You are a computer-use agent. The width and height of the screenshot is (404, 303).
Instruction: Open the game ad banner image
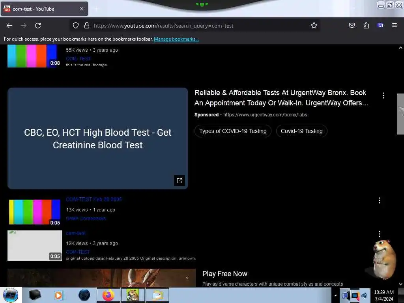tap(101, 278)
